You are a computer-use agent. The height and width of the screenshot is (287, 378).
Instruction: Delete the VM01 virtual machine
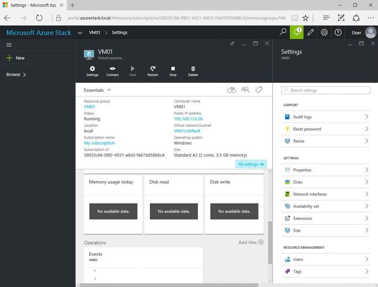tap(194, 71)
